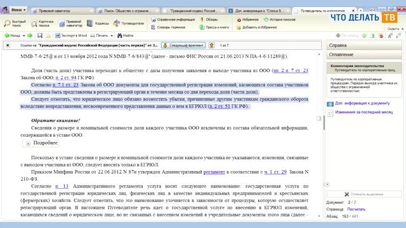The width and height of the screenshot is (406, 228).
Task: Open Кодексы section
Action: [98, 23]
